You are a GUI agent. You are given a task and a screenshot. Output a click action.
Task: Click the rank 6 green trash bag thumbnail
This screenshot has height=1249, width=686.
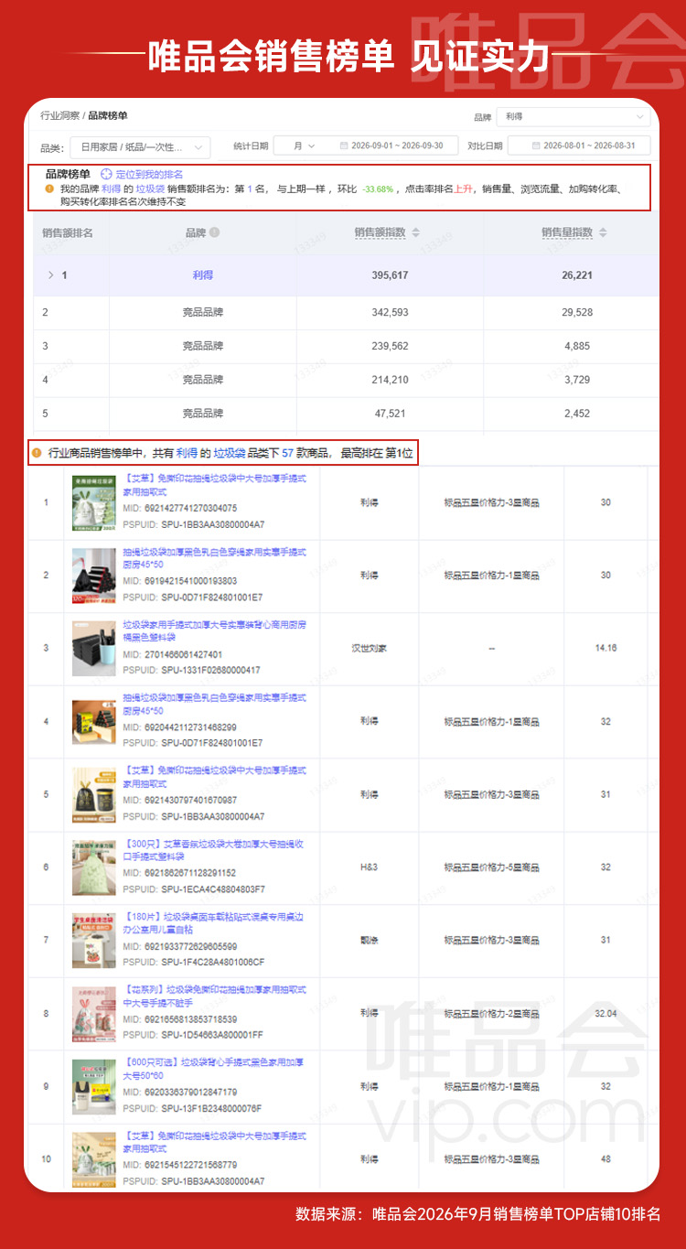(93, 867)
